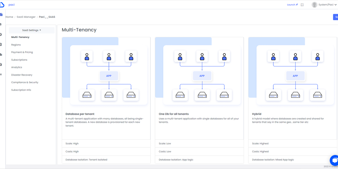Click the layers icon in left rail
Viewport: 338px width, 169px height.
1,24
